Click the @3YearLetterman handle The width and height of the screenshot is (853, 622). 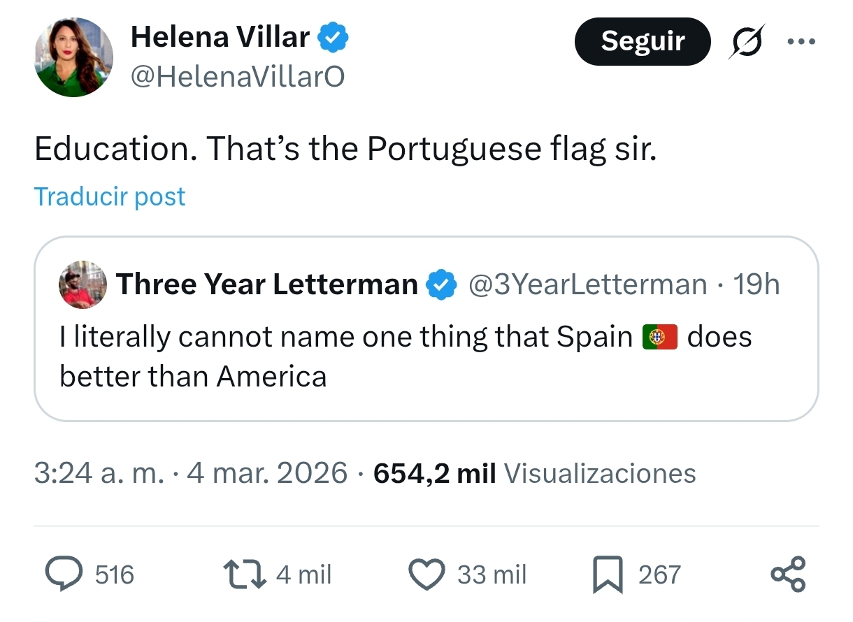click(587, 285)
